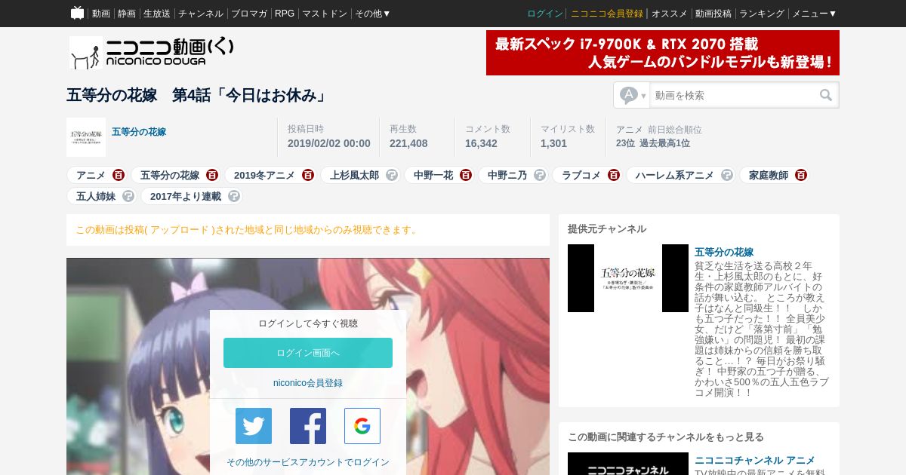Screen dimensions: 906x475
Task: Select the 五人姉妹 tag
Action: 96,196
